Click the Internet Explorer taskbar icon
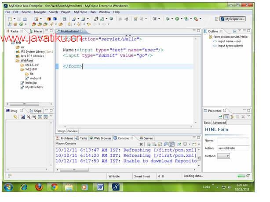 24,187
